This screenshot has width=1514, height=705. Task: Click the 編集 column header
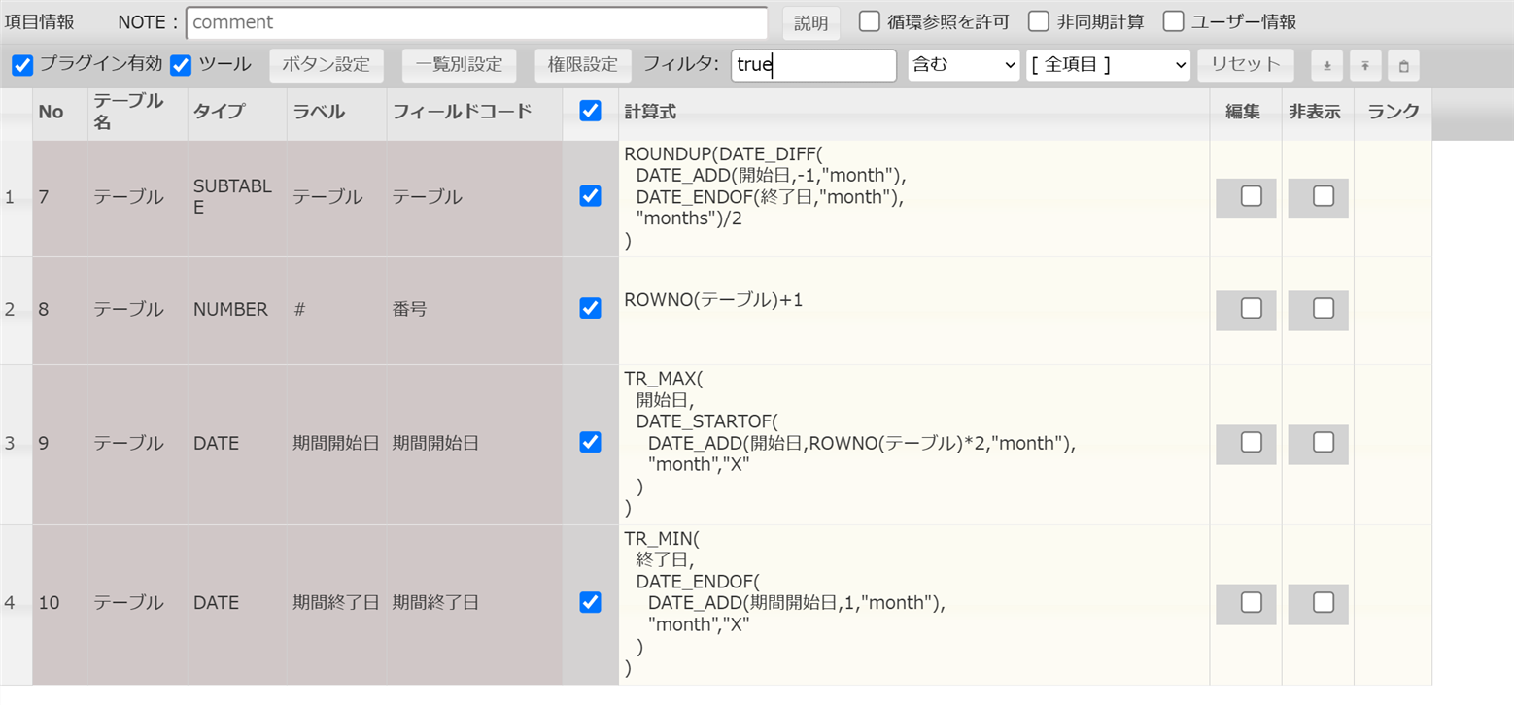pos(1246,112)
